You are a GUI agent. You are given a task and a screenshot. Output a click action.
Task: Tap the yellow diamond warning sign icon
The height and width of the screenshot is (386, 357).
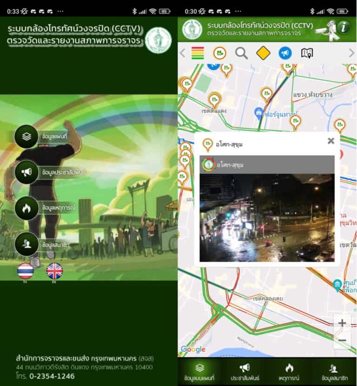pyautogui.click(x=263, y=53)
